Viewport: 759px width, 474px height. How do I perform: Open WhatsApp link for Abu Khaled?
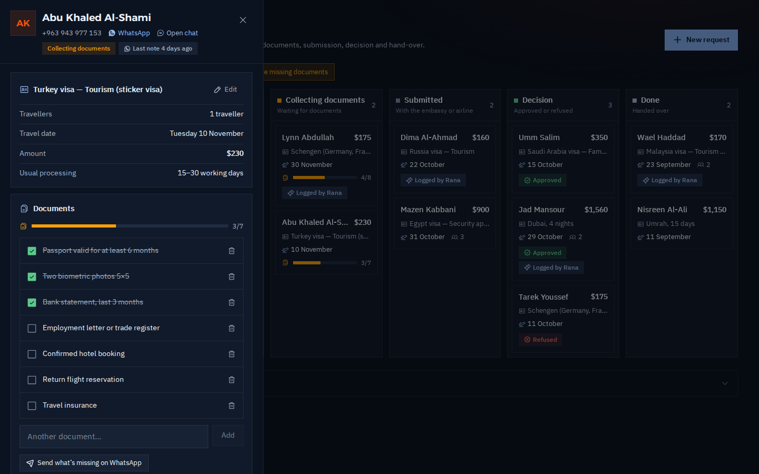pyautogui.click(x=129, y=33)
